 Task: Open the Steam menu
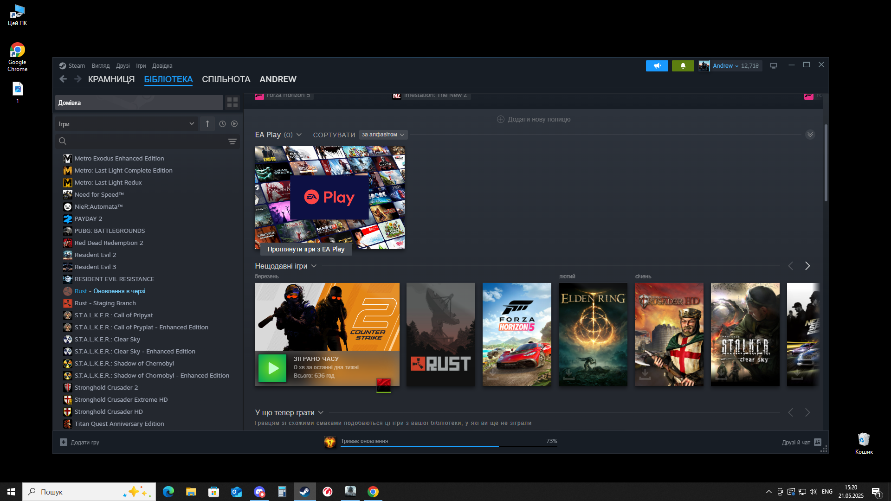[77, 66]
